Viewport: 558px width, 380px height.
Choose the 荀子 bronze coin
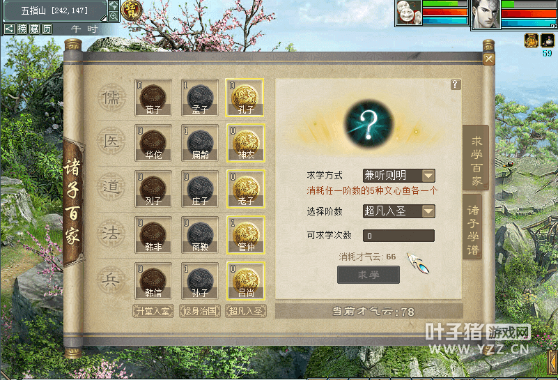tap(153, 98)
